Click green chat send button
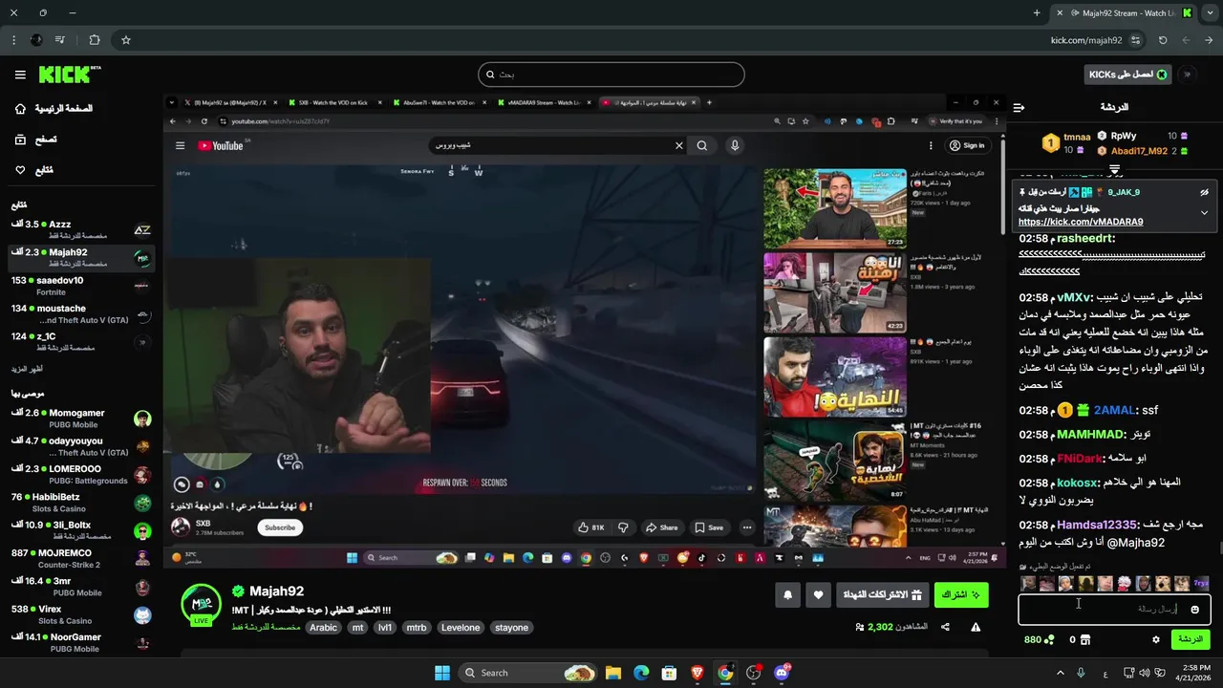The image size is (1223, 688). pyautogui.click(x=1191, y=639)
